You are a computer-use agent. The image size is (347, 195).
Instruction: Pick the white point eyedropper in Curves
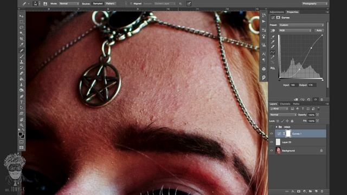pos(273,47)
